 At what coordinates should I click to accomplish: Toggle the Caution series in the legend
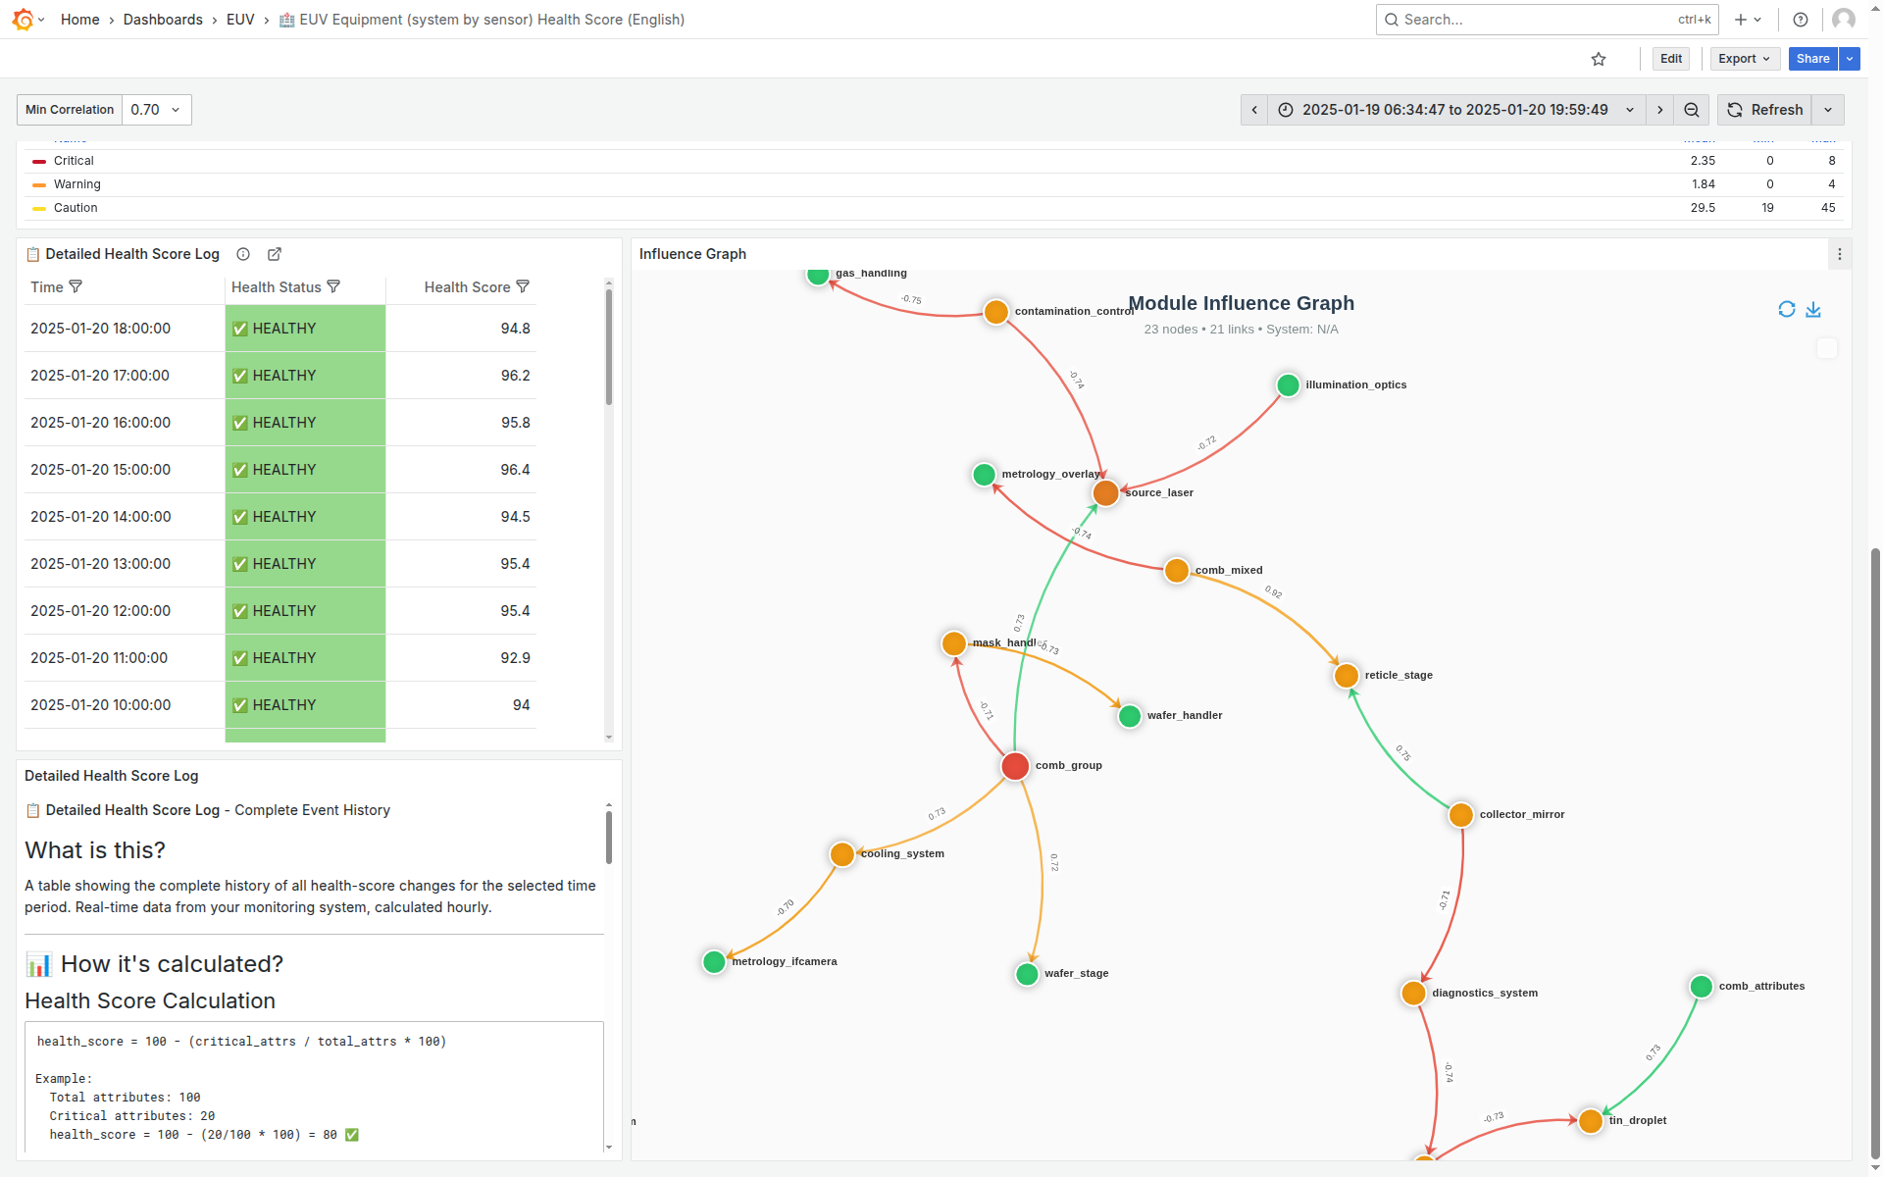(77, 208)
